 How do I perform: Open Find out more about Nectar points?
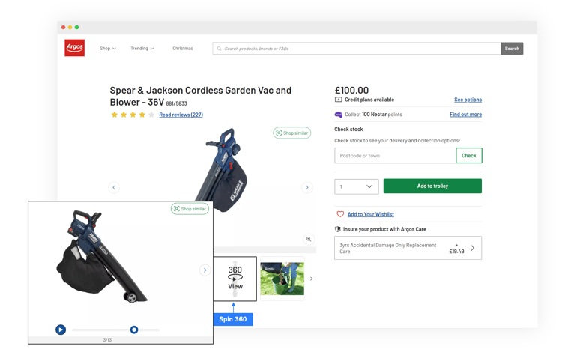click(465, 115)
